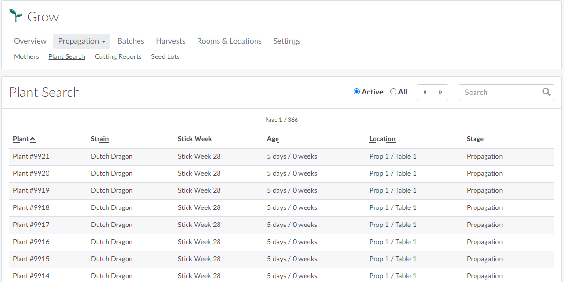
Task: Open Rooms & Locations page
Action: click(229, 41)
